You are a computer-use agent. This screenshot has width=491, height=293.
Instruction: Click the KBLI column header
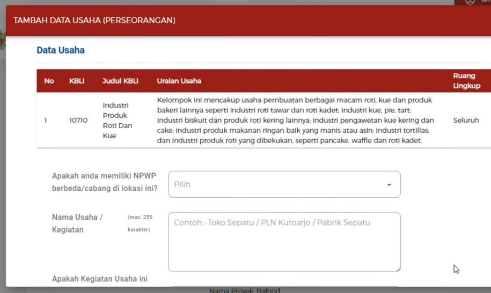77,81
